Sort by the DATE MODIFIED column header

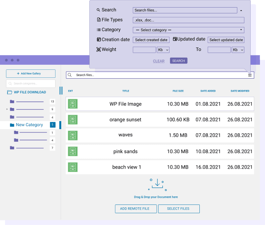[x=240, y=91]
